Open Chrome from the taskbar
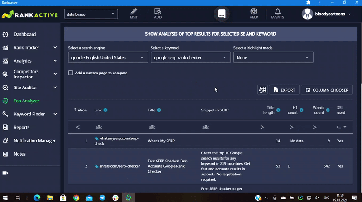 (76, 197)
